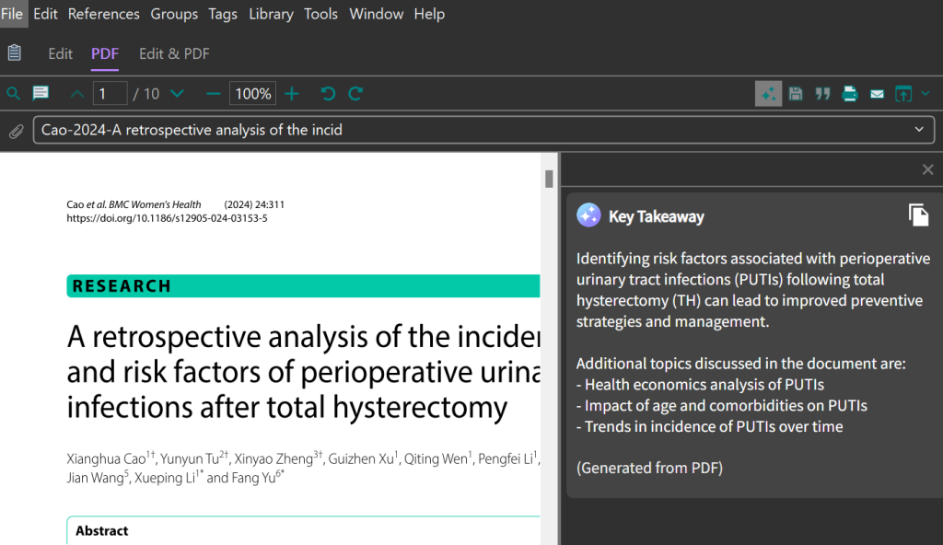Expand the share options chevron

(x=926, y=93)
